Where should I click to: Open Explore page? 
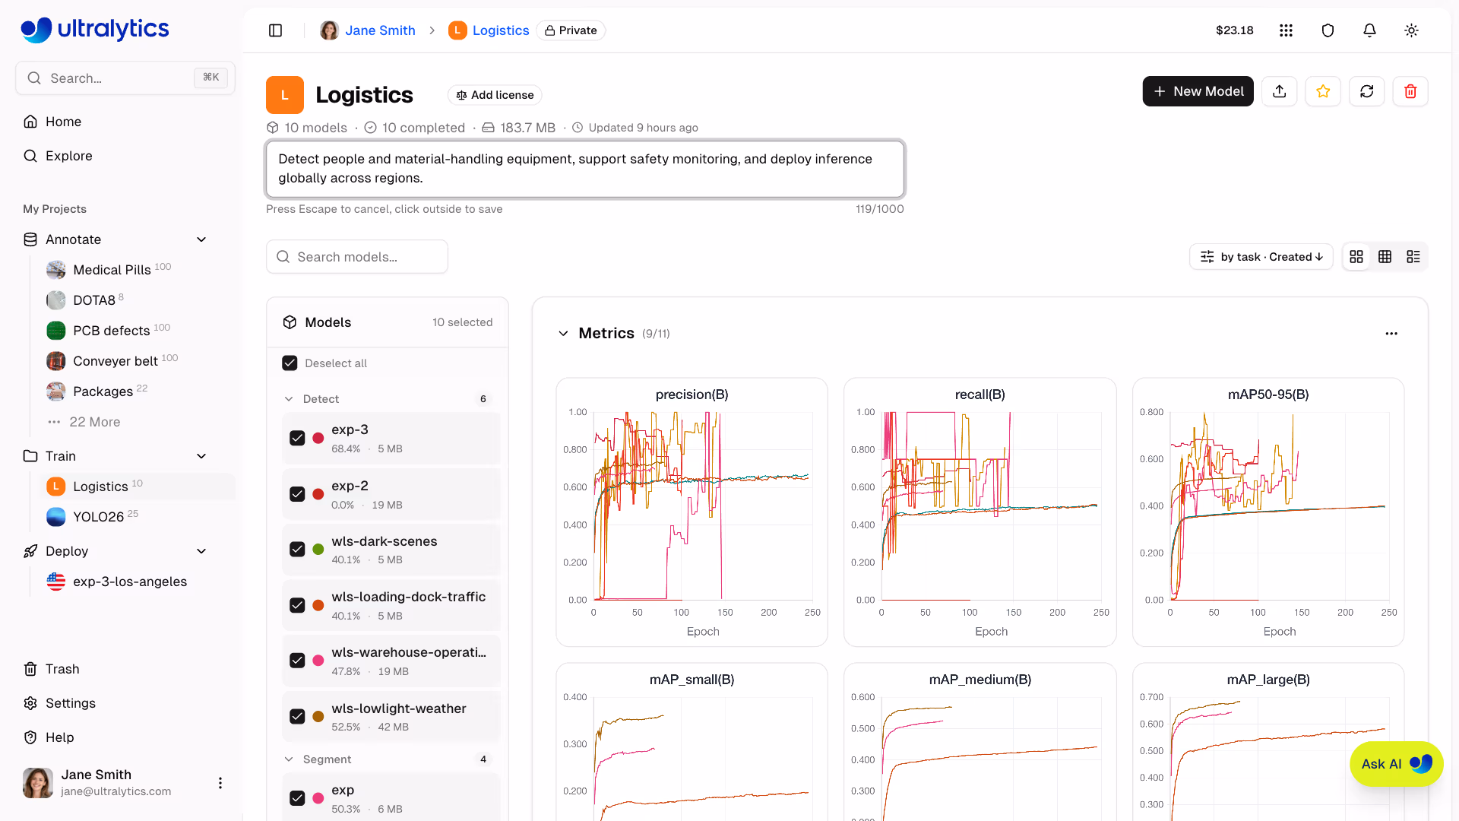[68, 156]
